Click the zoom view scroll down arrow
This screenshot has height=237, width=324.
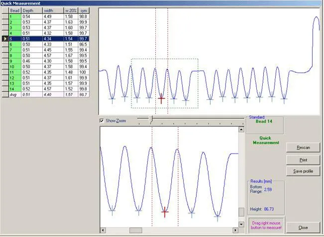pyautogui.click(x=241, y=224)
